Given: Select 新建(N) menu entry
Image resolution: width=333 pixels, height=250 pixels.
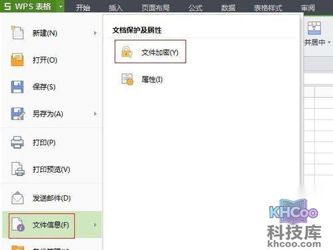Looking at the screenshot, I should [x=52, y=33].
